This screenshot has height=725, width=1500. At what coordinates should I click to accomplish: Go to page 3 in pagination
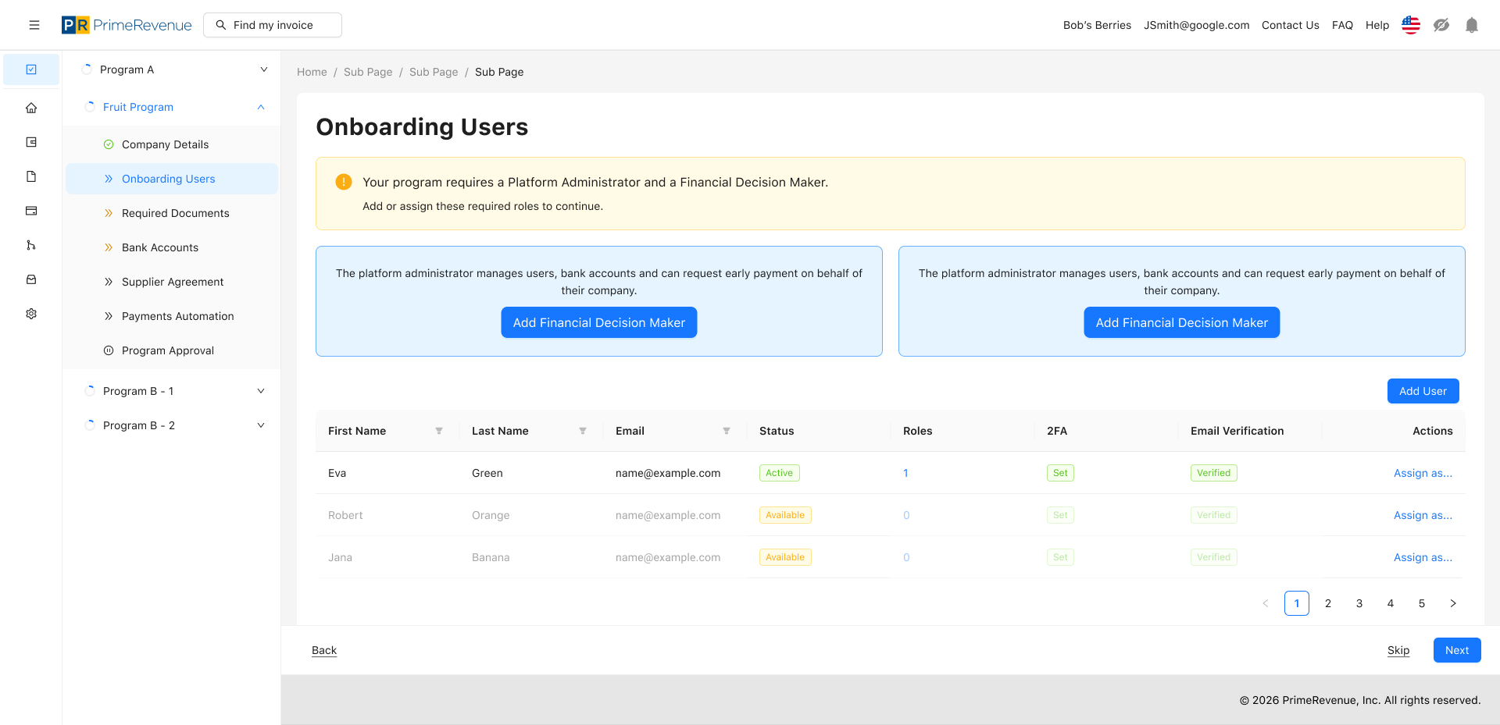(x=1359, y=603)
